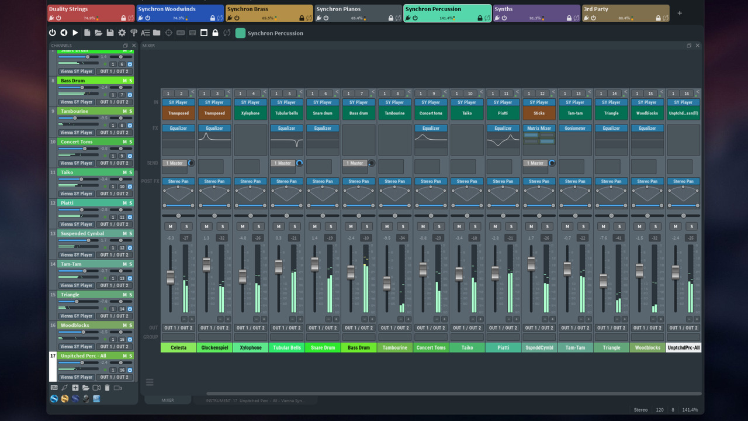Click the save project disk icon
The width and height of the screenshot is (748, 421).
(x=110, y=33)
